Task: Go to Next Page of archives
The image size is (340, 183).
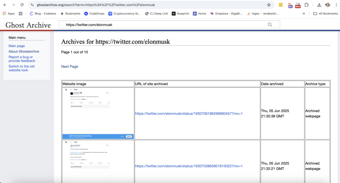Action: click(70, 67)
